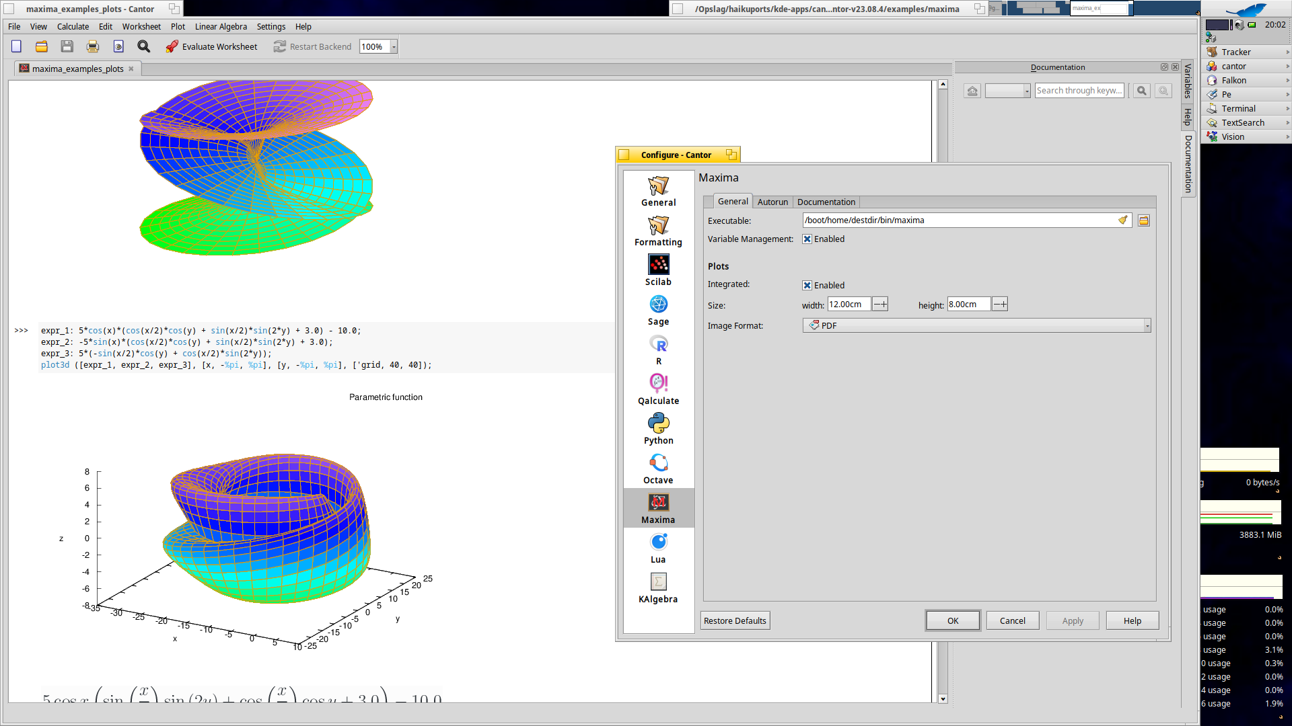The width and height of the screenshot is (1292, 726).
Task: Open the File menu
Action: 14,27
